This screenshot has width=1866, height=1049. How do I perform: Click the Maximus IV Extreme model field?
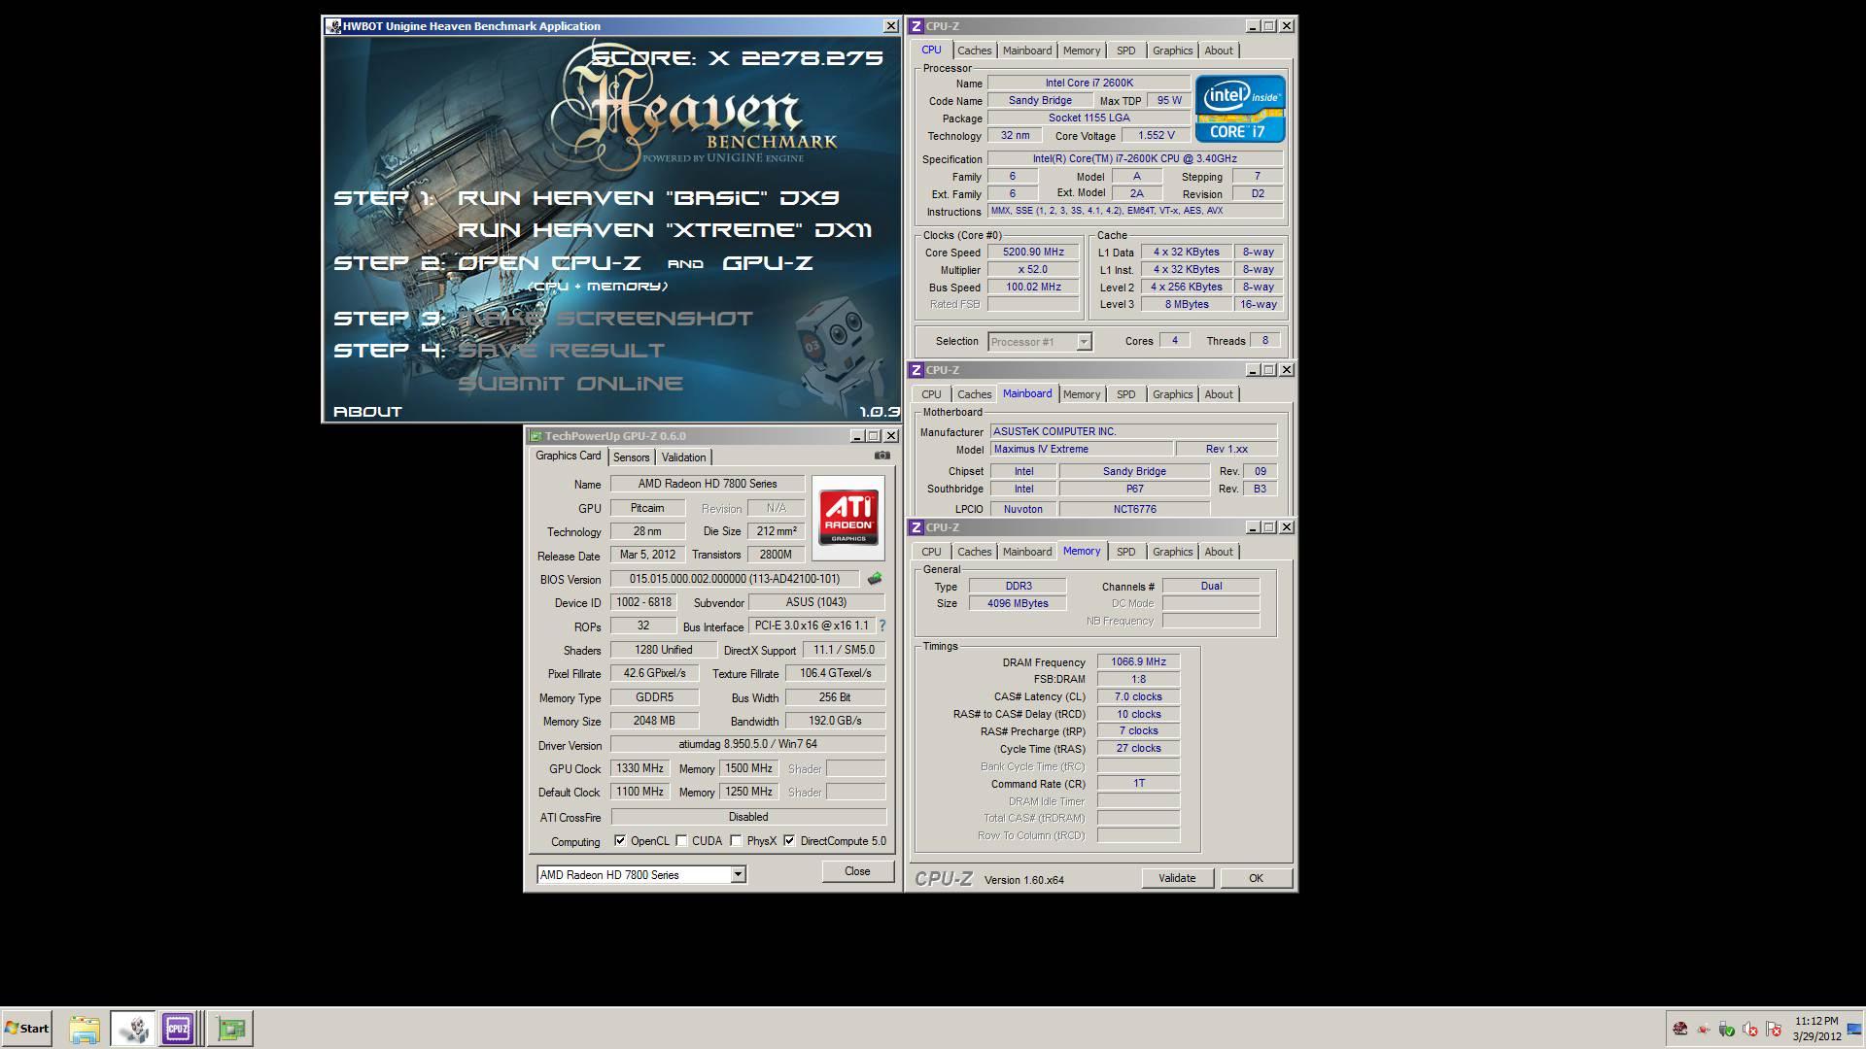(1080, 449)
